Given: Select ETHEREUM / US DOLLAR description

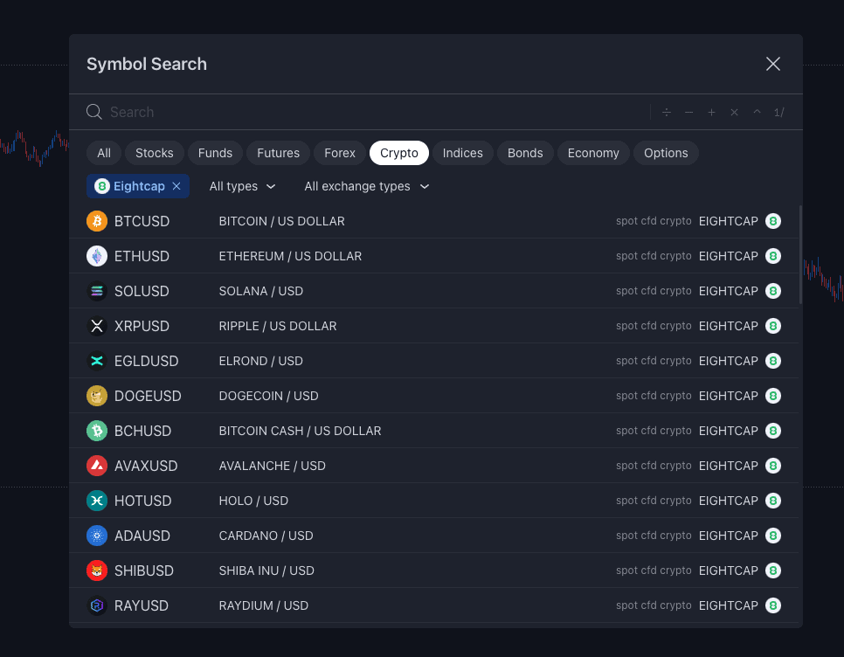Looking at the screenshot, I should [290, 256].
